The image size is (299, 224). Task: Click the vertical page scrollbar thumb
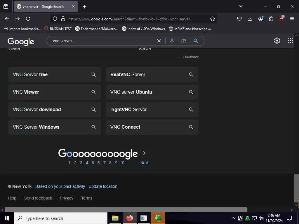[296, 188]
